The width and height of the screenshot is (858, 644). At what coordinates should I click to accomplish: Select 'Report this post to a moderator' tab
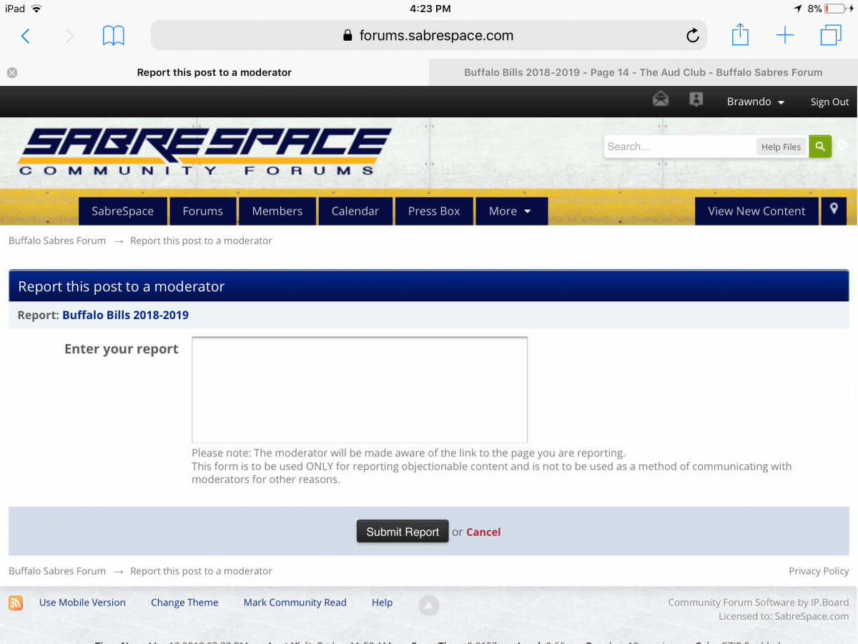[x=214, y=72]
